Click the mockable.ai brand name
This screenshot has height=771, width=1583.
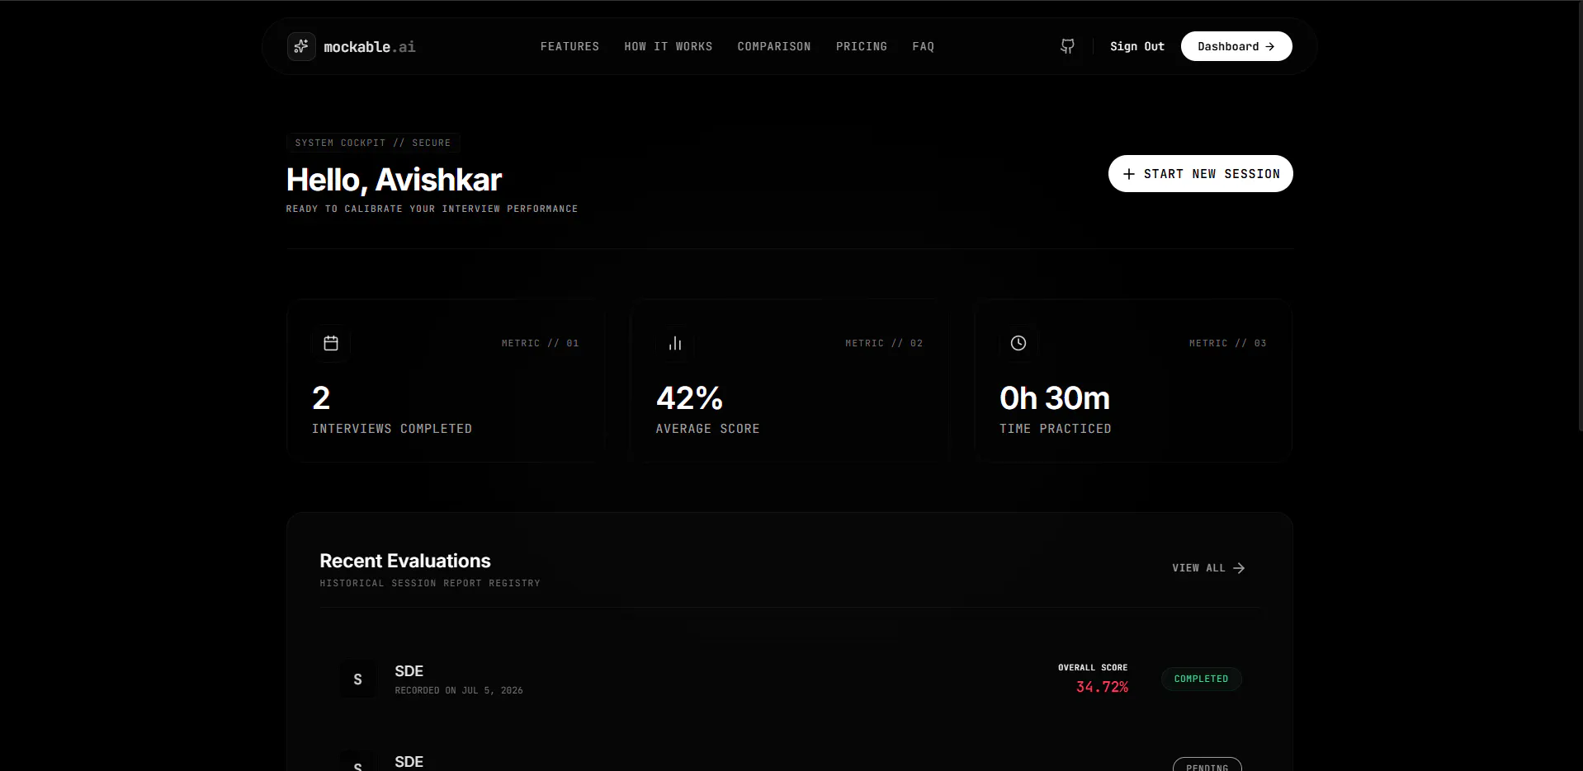(370, 47)
